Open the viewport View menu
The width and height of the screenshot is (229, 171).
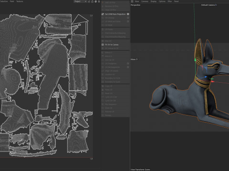pos(137,1)
